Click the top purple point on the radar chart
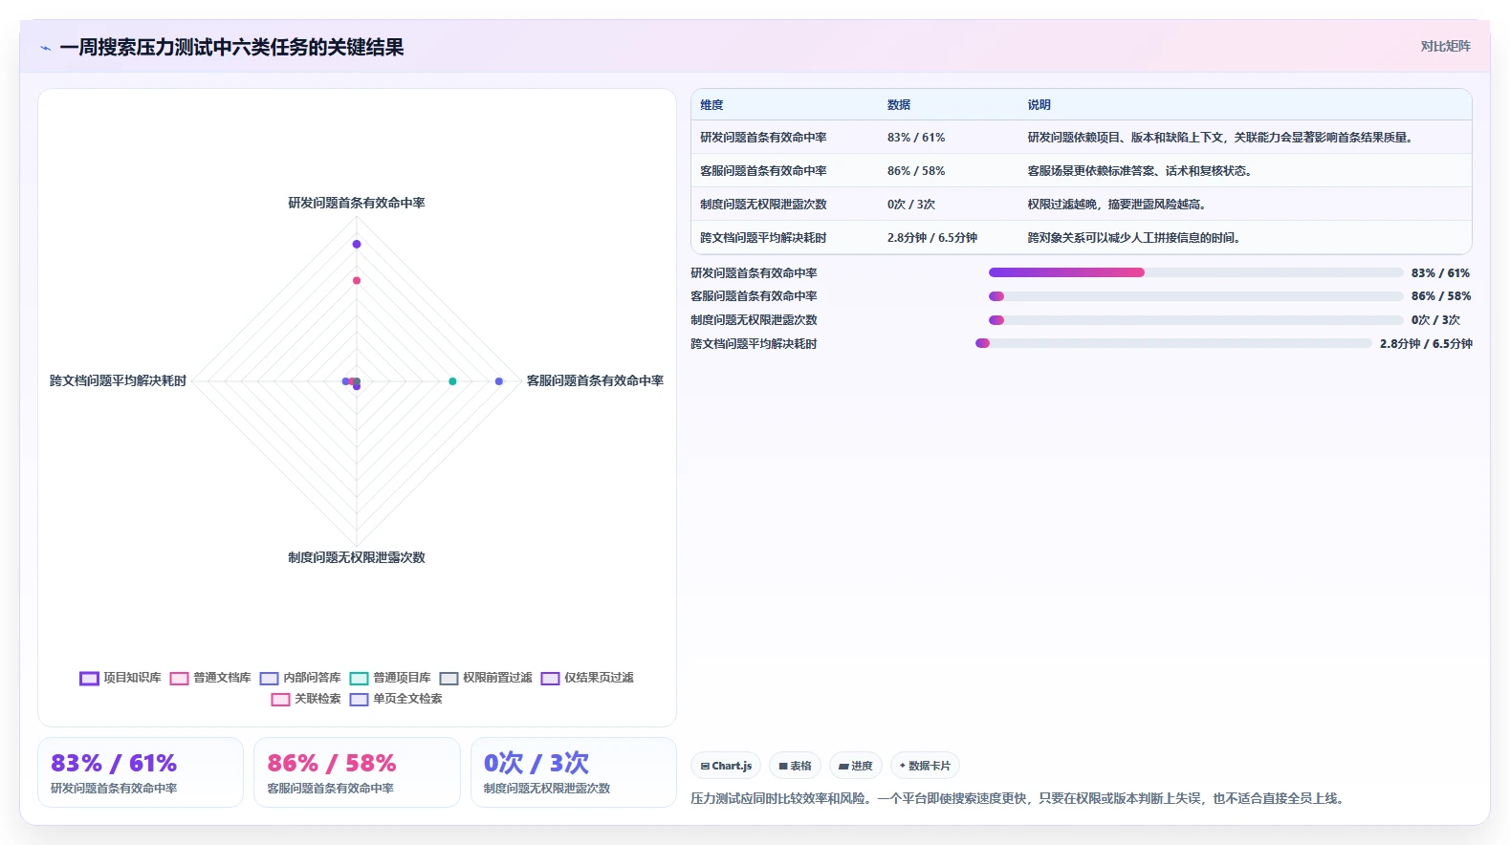The height and width of the screenshot is (845, 1510). pos(357,244)
